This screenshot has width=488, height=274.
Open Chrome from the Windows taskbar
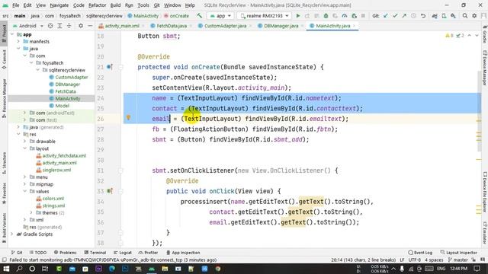tap(218, 269)
